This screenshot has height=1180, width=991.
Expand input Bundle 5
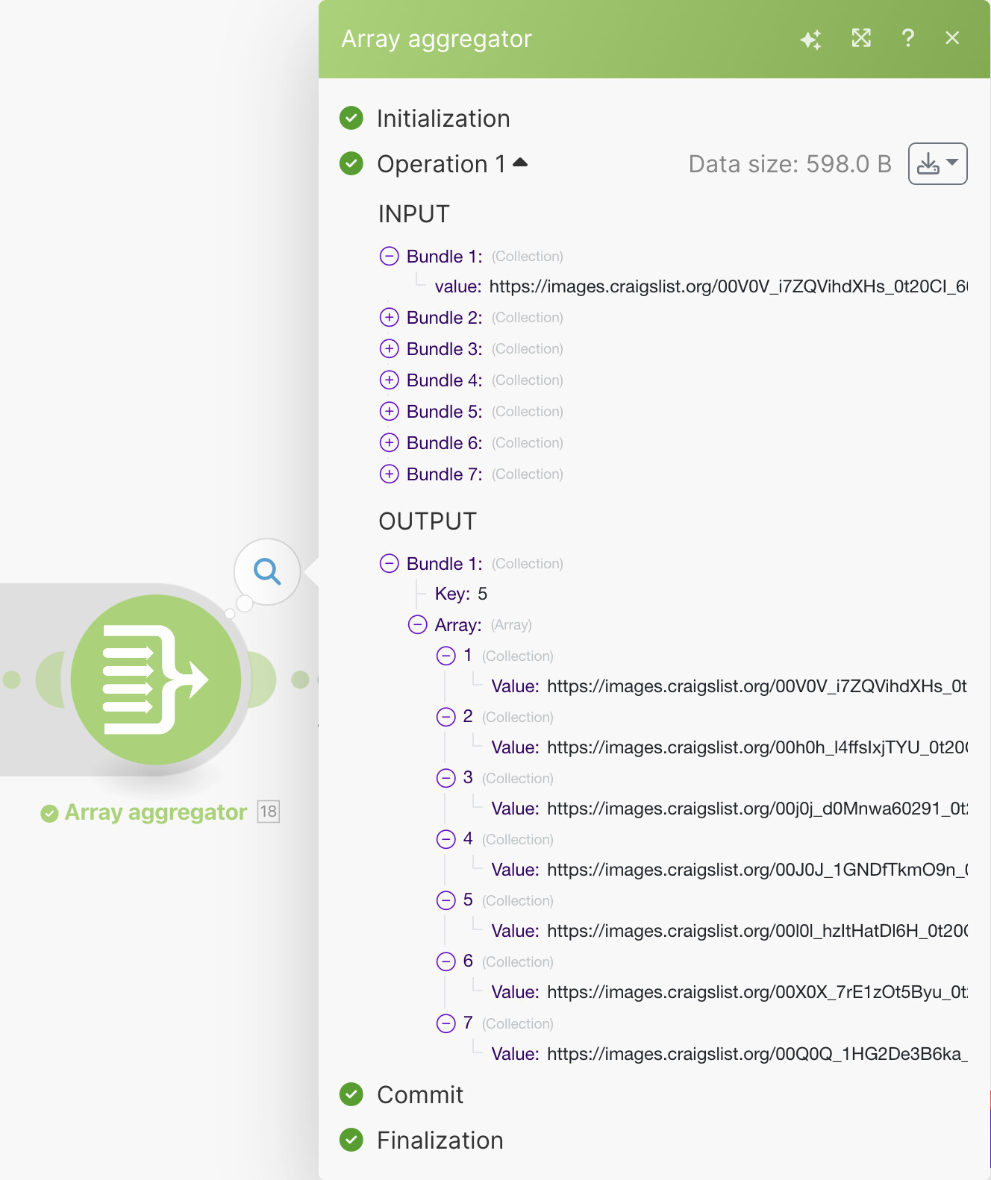pos(390,412)
